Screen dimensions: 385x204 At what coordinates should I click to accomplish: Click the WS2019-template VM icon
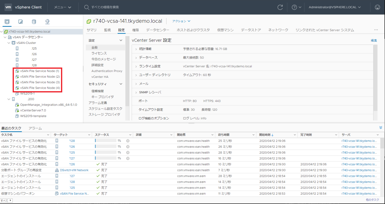coord(17,116)
